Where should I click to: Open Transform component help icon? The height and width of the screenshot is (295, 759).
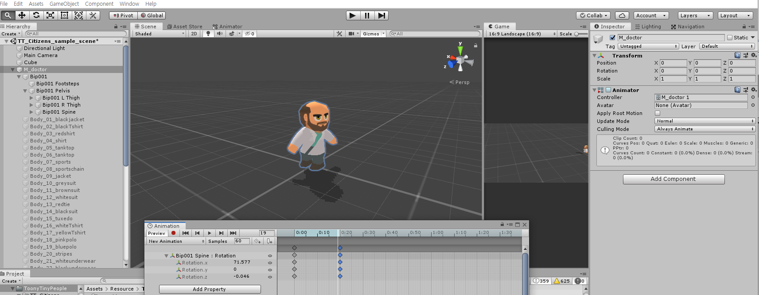(x=737, y=55)
